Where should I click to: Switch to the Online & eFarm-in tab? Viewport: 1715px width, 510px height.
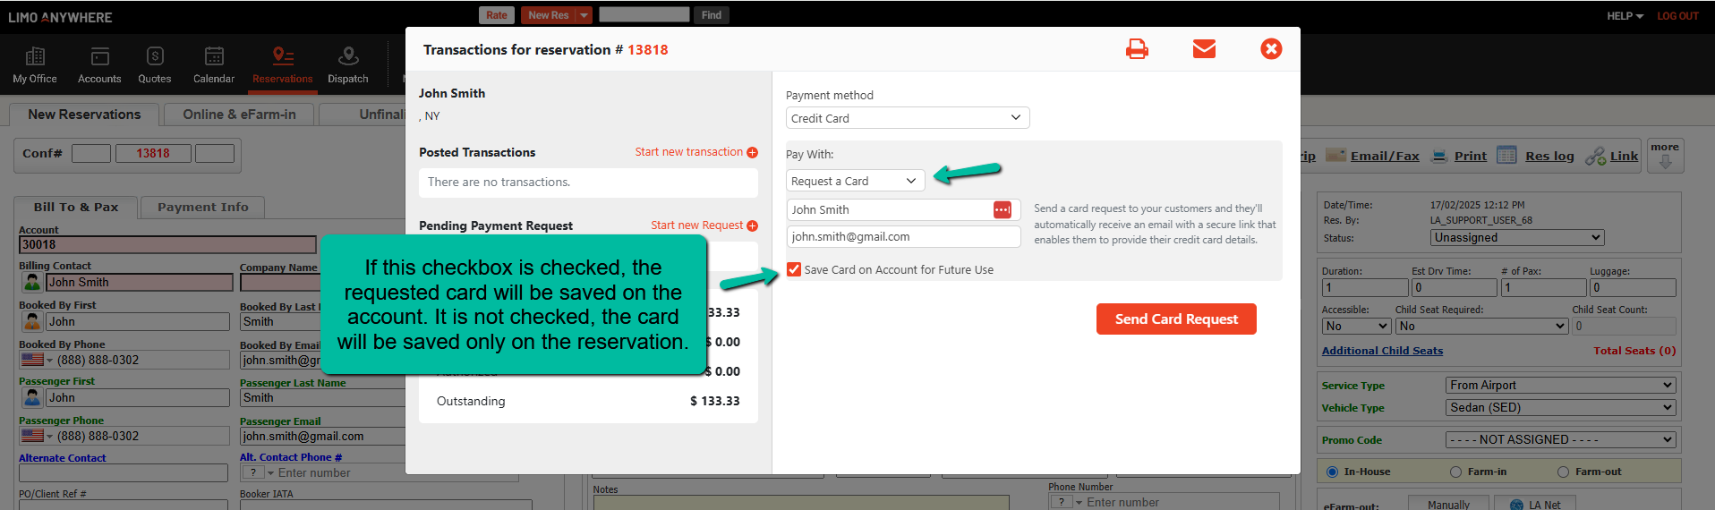239,115
